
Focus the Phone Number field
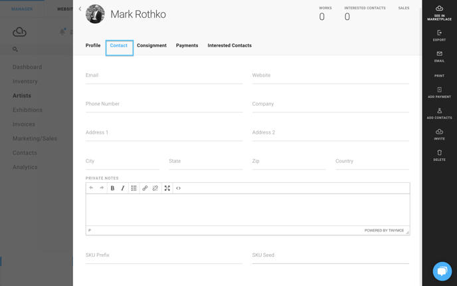[164, 104]
